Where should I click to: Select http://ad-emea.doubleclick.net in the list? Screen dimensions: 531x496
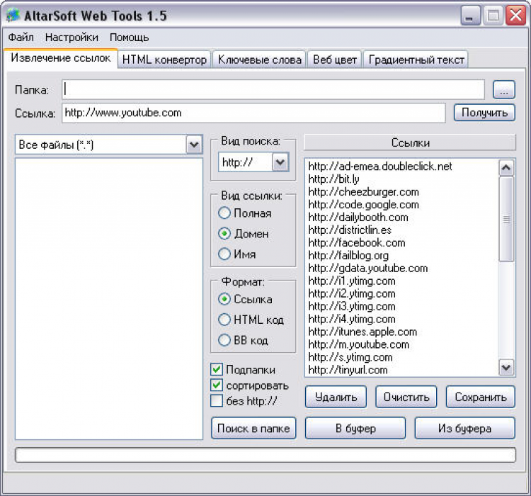tap(380, 167)
